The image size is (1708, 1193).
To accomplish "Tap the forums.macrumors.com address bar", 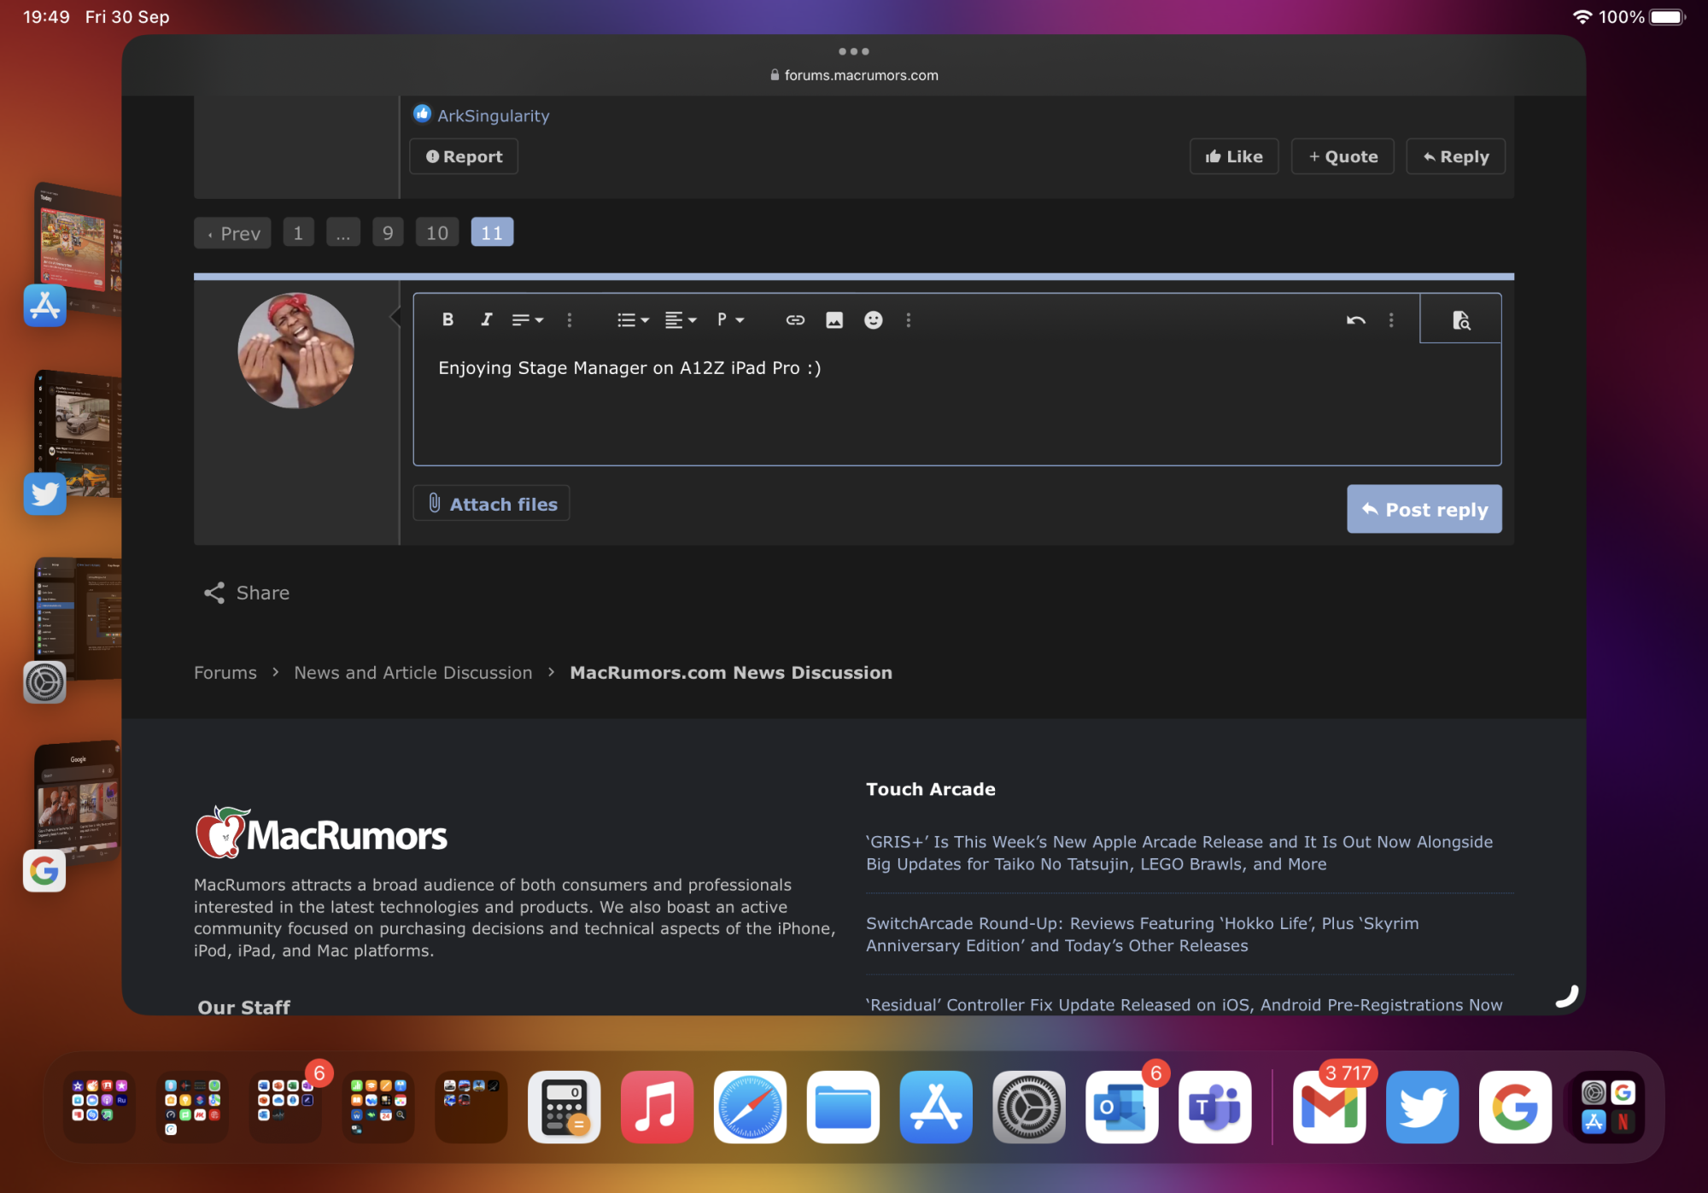I will coord(854,75).
